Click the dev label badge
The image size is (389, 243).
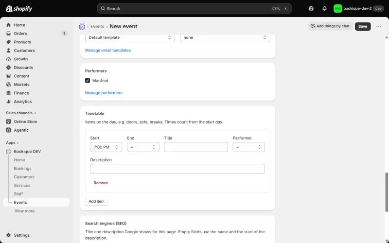(378, 9)
